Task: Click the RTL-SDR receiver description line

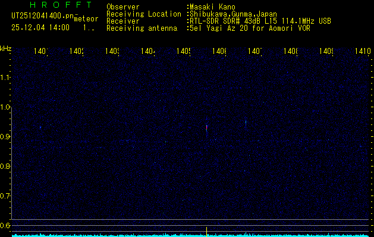Action: click(x=260, y=21)
